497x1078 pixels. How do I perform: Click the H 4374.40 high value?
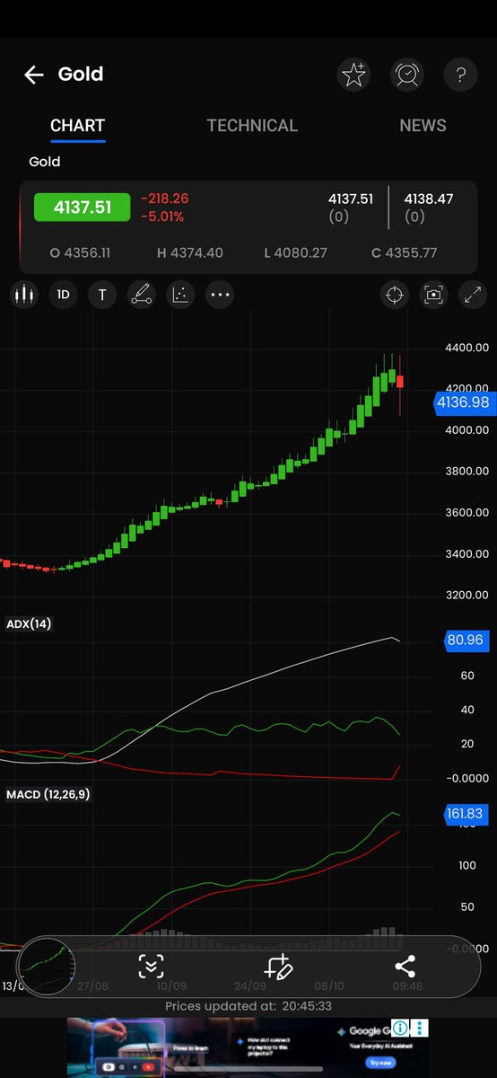190,253
